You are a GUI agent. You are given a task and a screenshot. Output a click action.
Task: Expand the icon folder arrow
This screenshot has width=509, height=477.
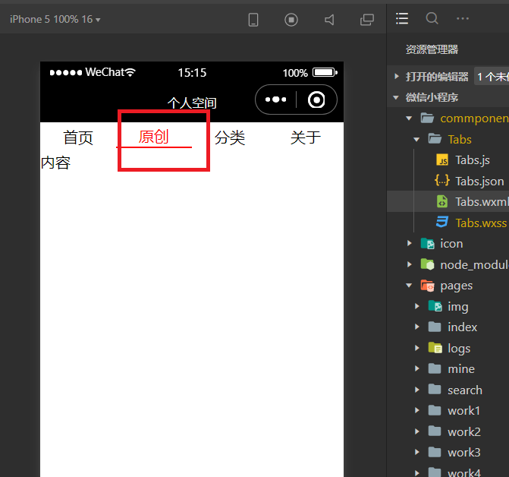coord(410,243)
